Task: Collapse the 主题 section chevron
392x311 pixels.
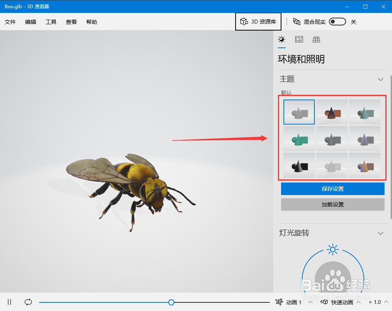Action: [381, 80]
